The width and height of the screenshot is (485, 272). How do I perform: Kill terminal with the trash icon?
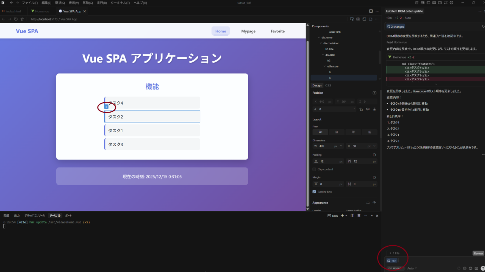(359, 216)
